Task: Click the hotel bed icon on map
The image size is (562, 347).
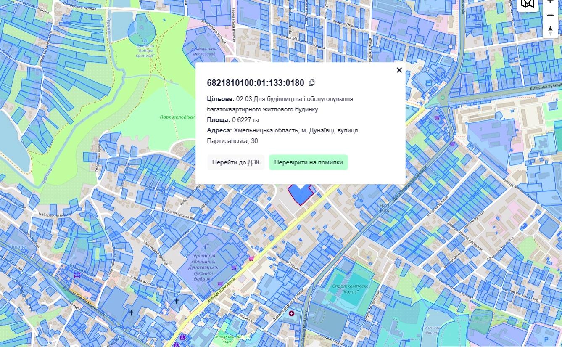Action: pos(77,275)
